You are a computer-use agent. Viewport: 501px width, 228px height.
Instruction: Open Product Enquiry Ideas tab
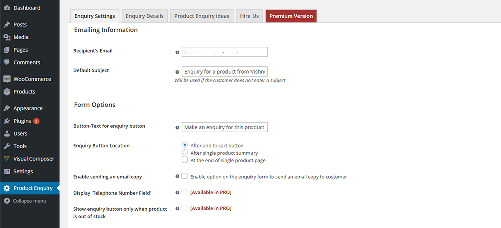201,16
